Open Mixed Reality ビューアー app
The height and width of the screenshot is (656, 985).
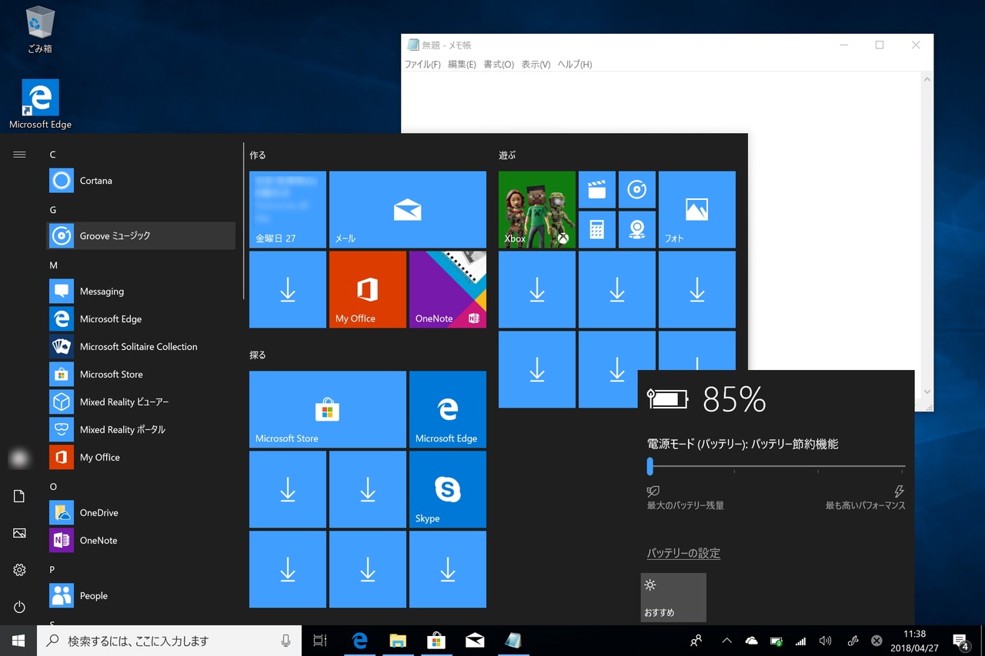142,402
